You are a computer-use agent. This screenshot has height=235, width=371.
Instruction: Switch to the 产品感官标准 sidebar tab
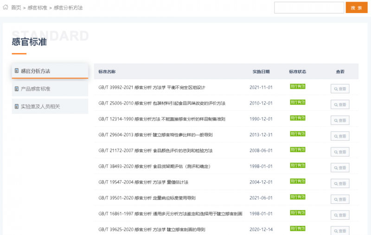tap(50, 89)
